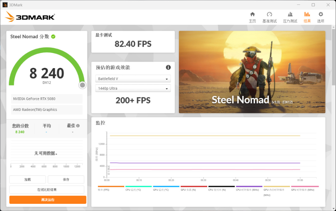Click the orange 再次运行 run again button
This screenshot has width=336, height=211.
point(48,199)
